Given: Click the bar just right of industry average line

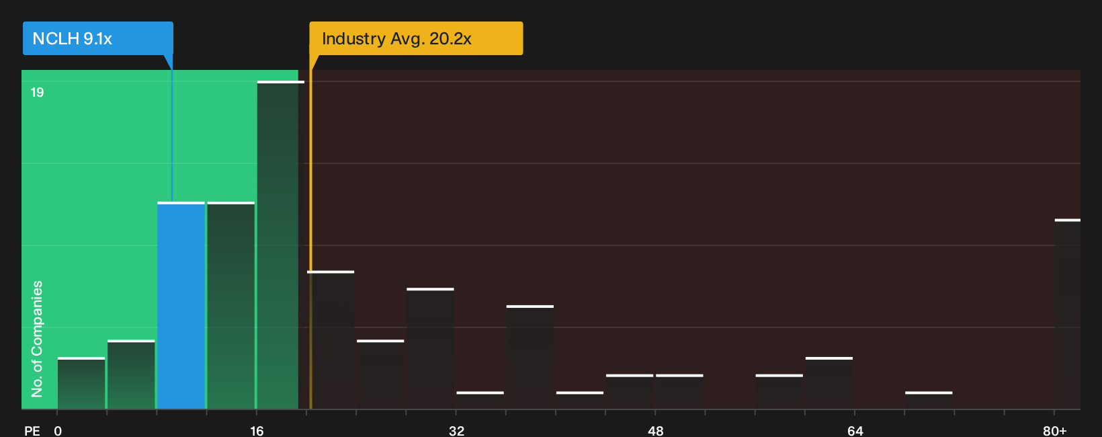Looking at the screenshot, I should (331, 340).
